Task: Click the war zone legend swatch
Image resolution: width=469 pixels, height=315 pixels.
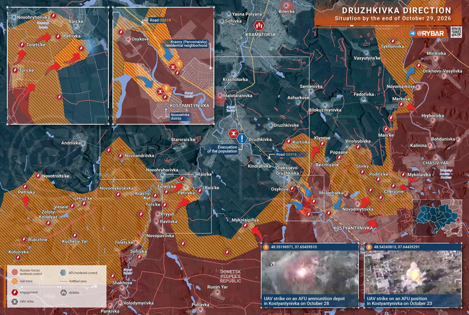Action: (x=14, y=281)
